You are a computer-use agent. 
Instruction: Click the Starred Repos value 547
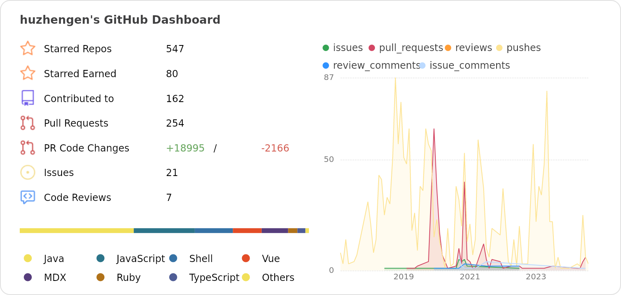click(175, 49)
